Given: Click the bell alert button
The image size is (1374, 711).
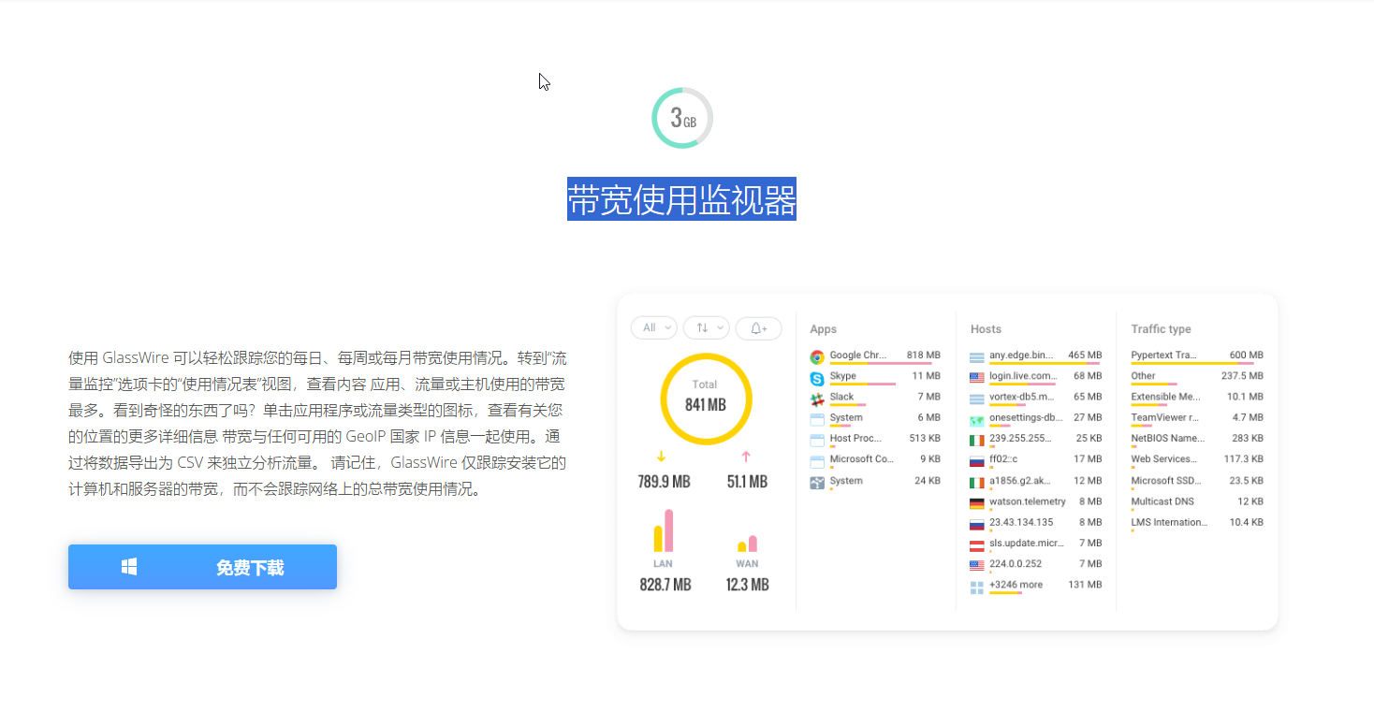Looking at the screenshot, I should pyautogui.click(x=758, y=327).
